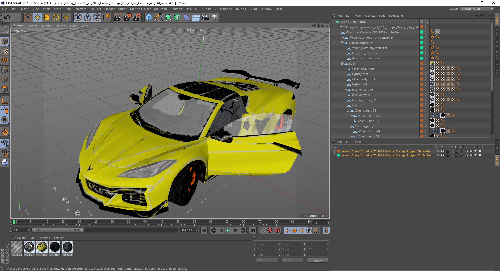Click Play Forwards button
Screen dimensions: 500x271
click(x=228, y=230)
